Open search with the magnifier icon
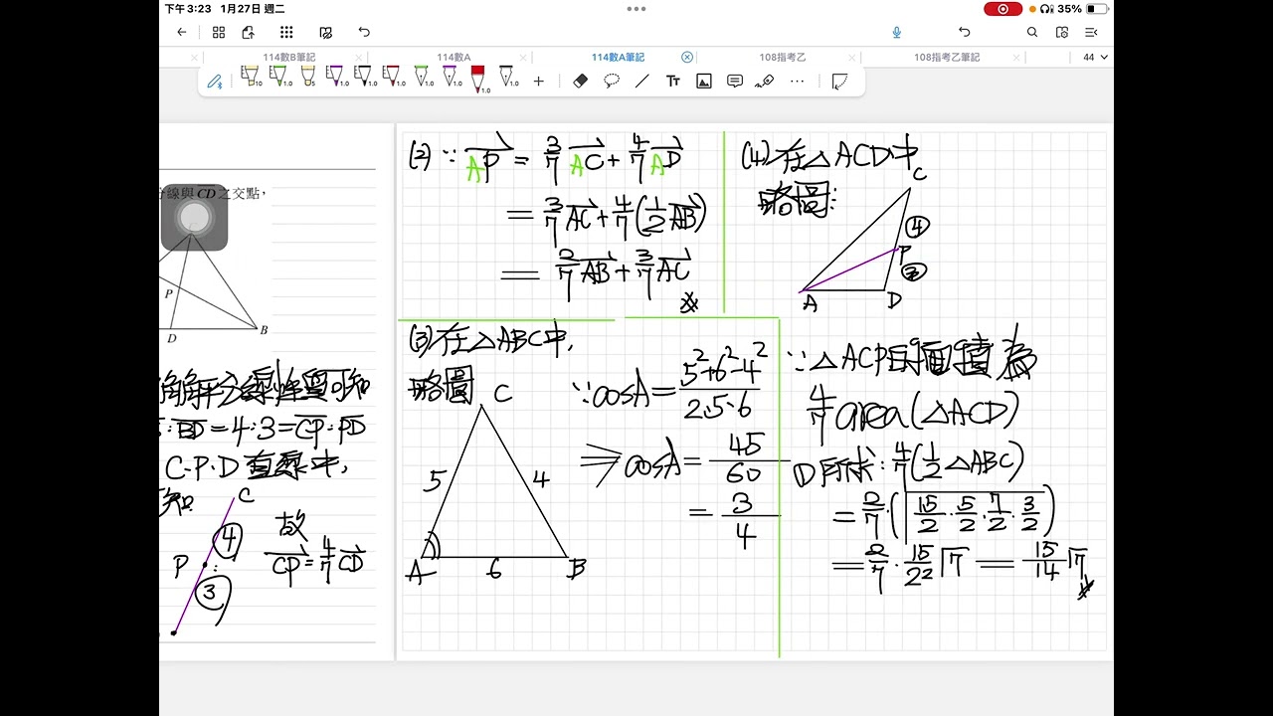The height and width of the screenshot is (716, 1273). 1032,32
